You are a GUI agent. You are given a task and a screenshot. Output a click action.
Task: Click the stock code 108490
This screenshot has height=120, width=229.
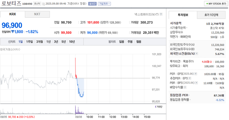27,4
